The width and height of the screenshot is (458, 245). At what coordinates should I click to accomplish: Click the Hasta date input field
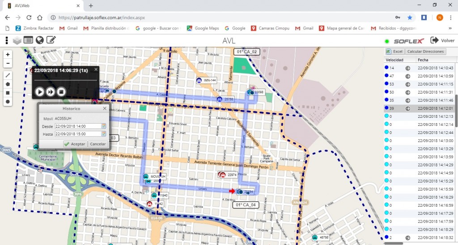coord(78,134)
